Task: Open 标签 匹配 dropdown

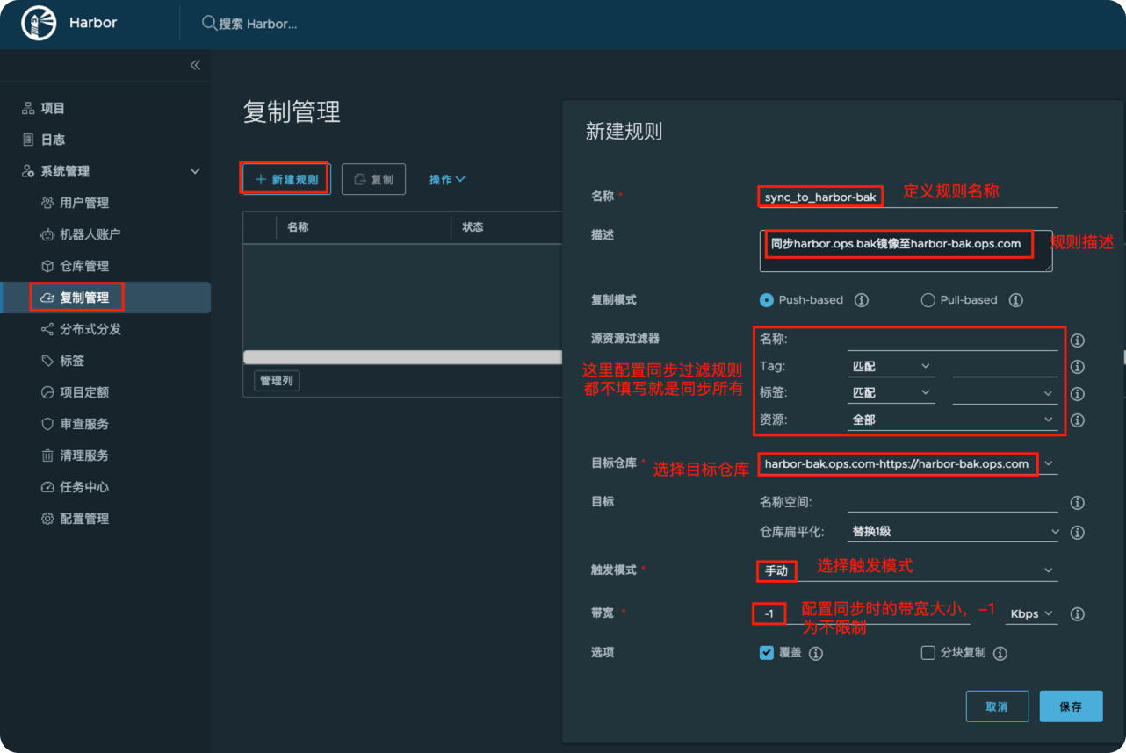Action: coord(891,392)
